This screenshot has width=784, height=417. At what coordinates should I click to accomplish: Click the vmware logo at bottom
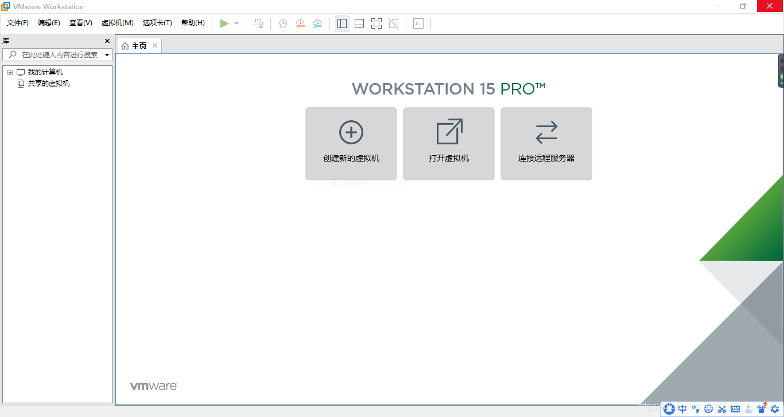(x=153, y=386)
